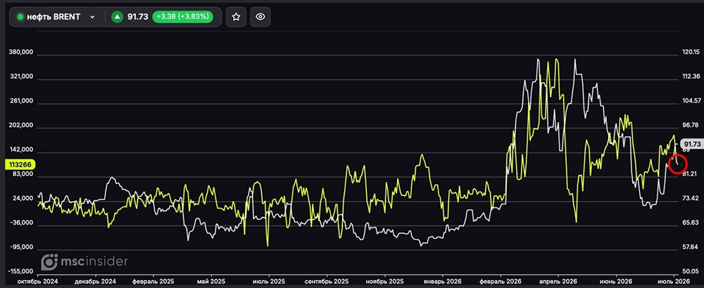Click the апрель 2026 date label

pyautogui.click(x=558, y=282)
